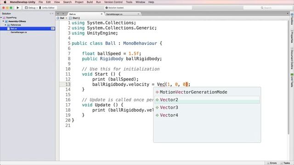Open the Tools menu

129,2
